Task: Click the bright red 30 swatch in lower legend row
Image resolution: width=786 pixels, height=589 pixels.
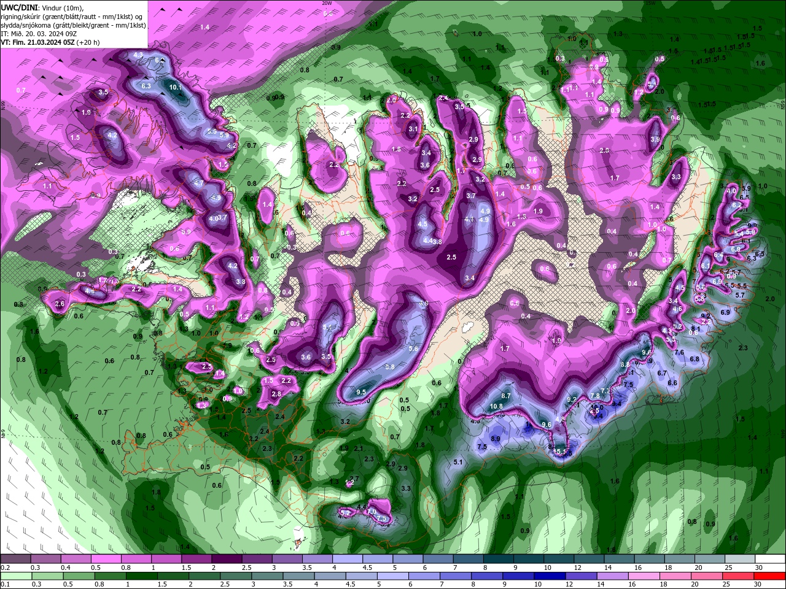Action: pyautogui.click(x=770, y=576)
